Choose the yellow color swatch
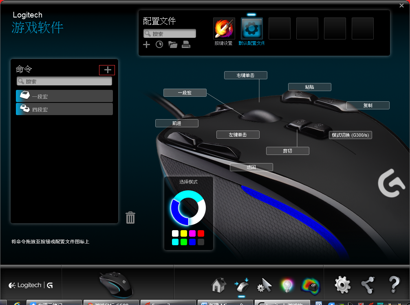This screenshot has height=305, width=410. (184, 233)
